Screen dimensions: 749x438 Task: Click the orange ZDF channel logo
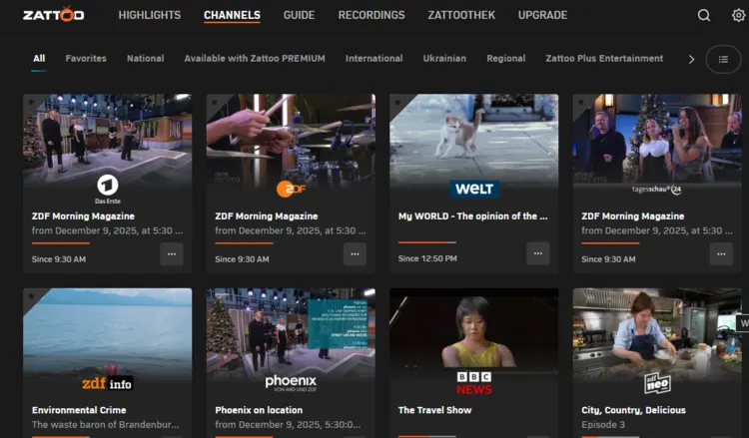[291, 189]
